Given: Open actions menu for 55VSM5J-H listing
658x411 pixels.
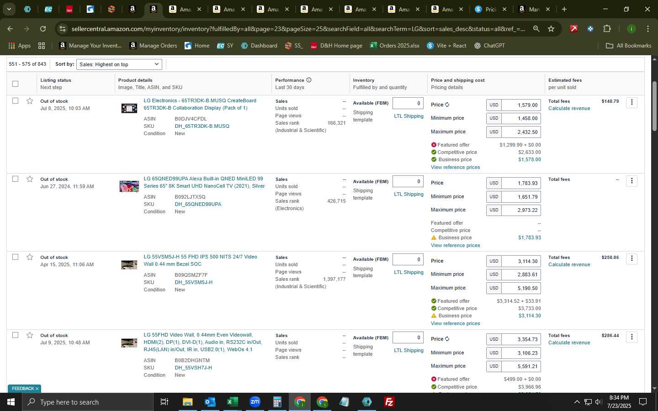Looking at the screenshot, I should pyautogui.click(x=632, y=258).
